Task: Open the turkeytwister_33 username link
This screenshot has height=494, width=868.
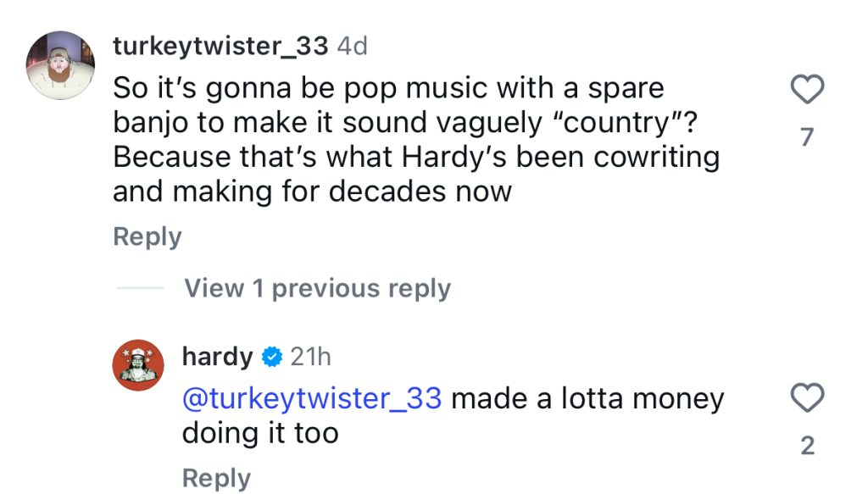Action: coord(220,47)
